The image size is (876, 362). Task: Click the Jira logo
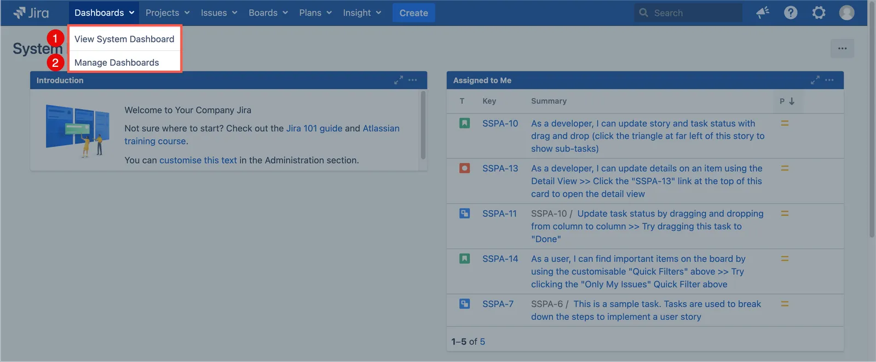coord(31,13)
